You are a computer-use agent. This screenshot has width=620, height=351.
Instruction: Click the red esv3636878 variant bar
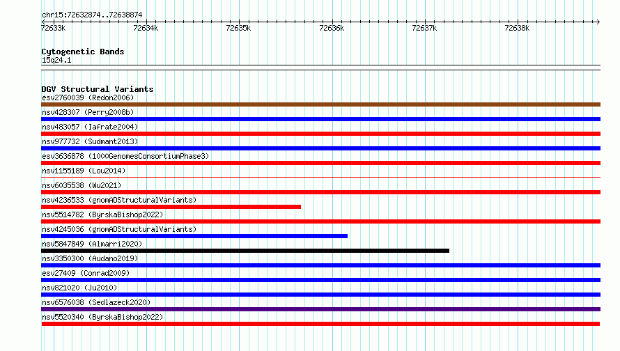320,163
